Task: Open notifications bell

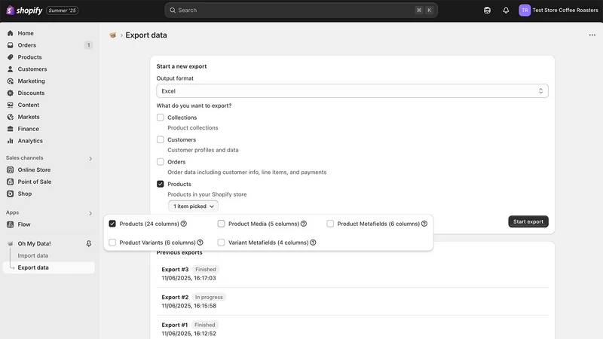Action: point(506,11)
